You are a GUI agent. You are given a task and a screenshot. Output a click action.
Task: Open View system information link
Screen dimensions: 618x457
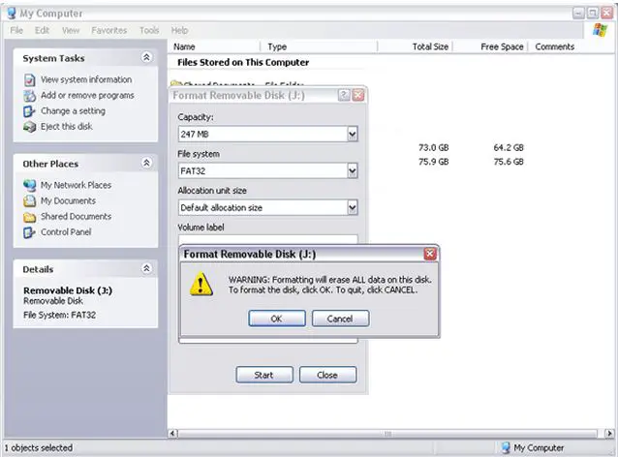[86, 79]
